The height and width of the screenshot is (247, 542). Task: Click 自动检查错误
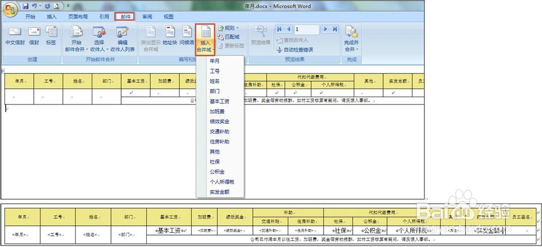tap(295, 50)
